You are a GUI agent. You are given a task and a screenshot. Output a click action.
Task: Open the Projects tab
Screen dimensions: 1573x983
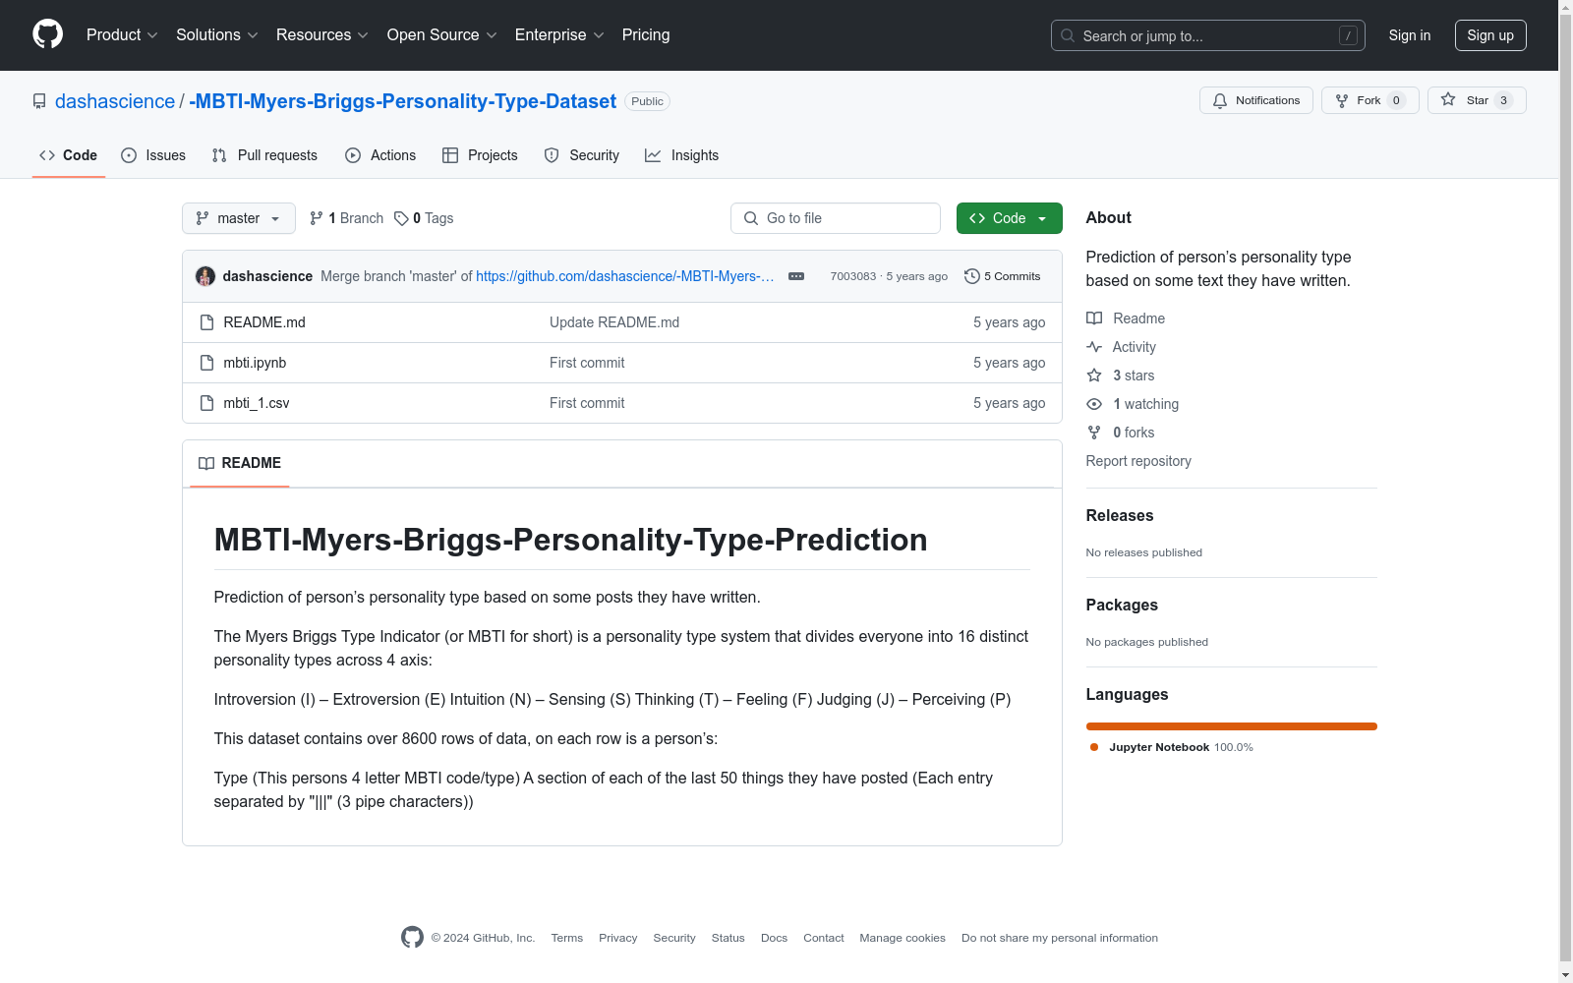480,155
